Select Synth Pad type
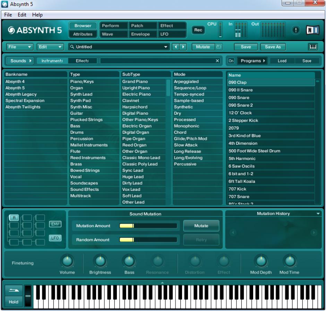Viewport: 326px width, 311px height. [x=94, y=100]
